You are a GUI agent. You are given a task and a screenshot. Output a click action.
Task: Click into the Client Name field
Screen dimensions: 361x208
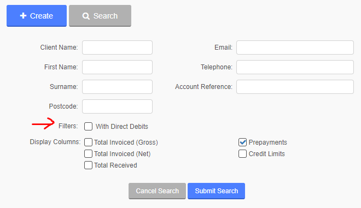[117, 47]
